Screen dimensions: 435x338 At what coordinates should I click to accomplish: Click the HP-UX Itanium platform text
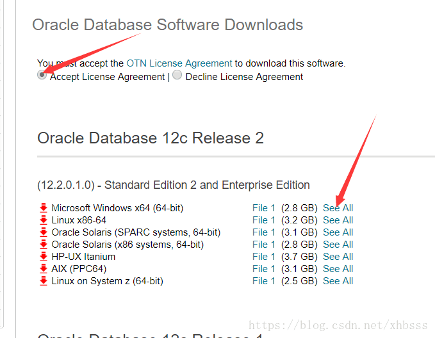click(83, 257)
